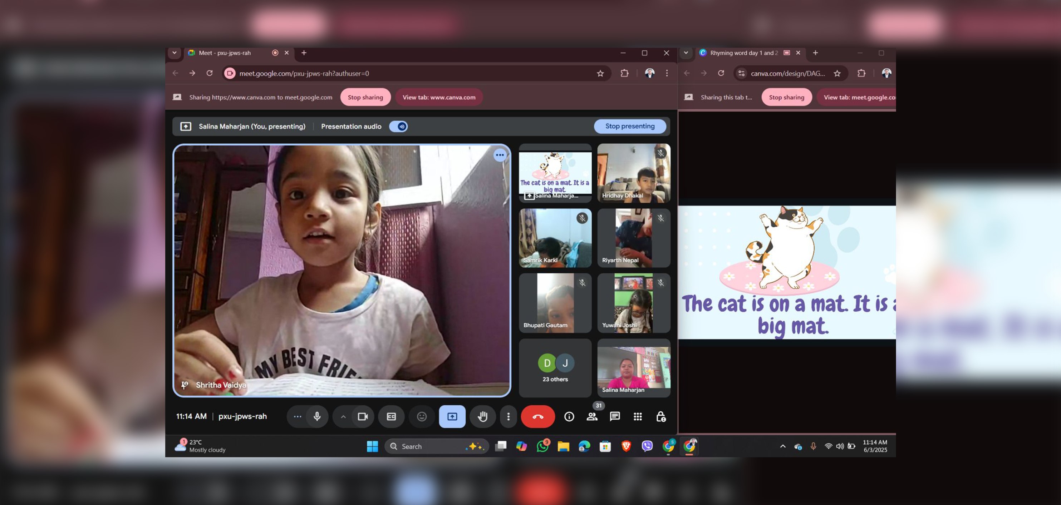Click the Windows taskbar Search box
Image resolution: width=1061 pixels, height=505 pixels.
tap(437, 446)
